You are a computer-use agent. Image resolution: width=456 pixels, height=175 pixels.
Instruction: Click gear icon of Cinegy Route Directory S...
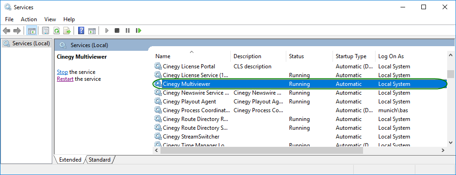coord(158,127)
